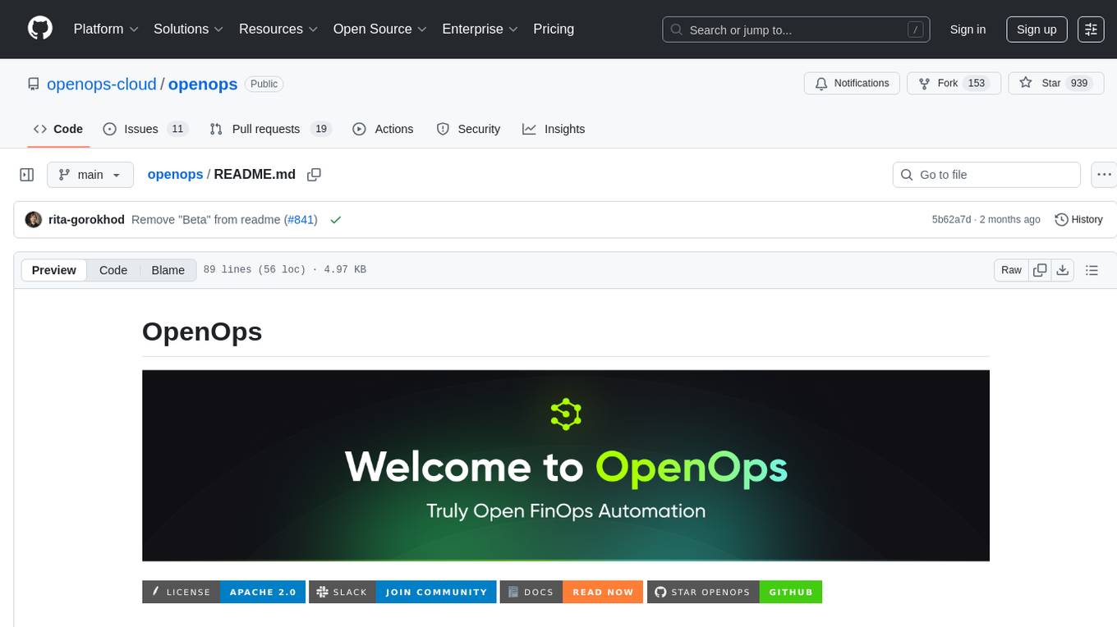Expand the Open Source menu
Screen dimensions: 1117x627
coord(380,29)
